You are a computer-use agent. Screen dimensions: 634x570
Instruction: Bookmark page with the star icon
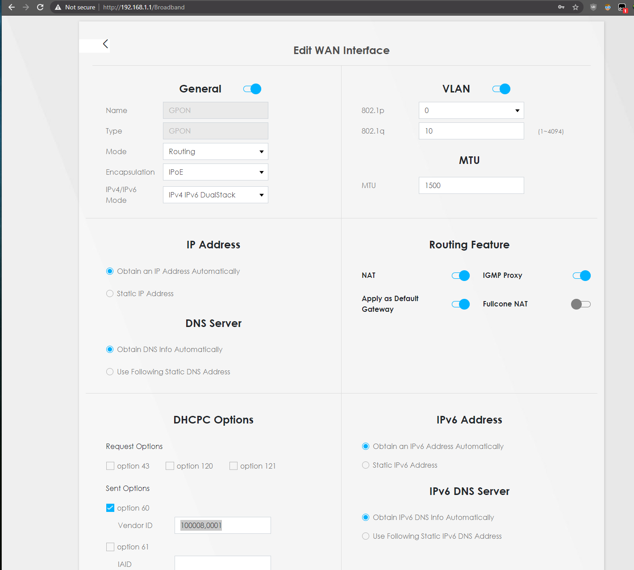click(576, 7)
